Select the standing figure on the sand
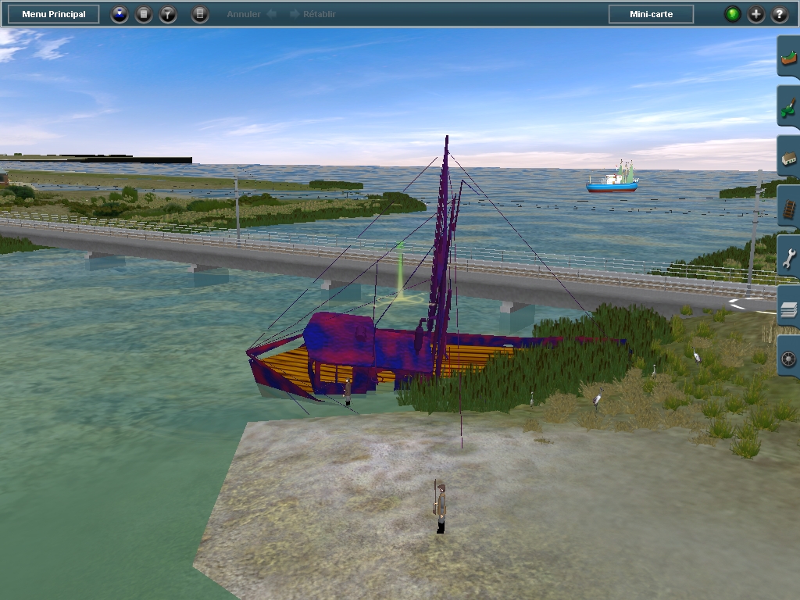This screenshot has height=600, width=800. pos(441,506)
